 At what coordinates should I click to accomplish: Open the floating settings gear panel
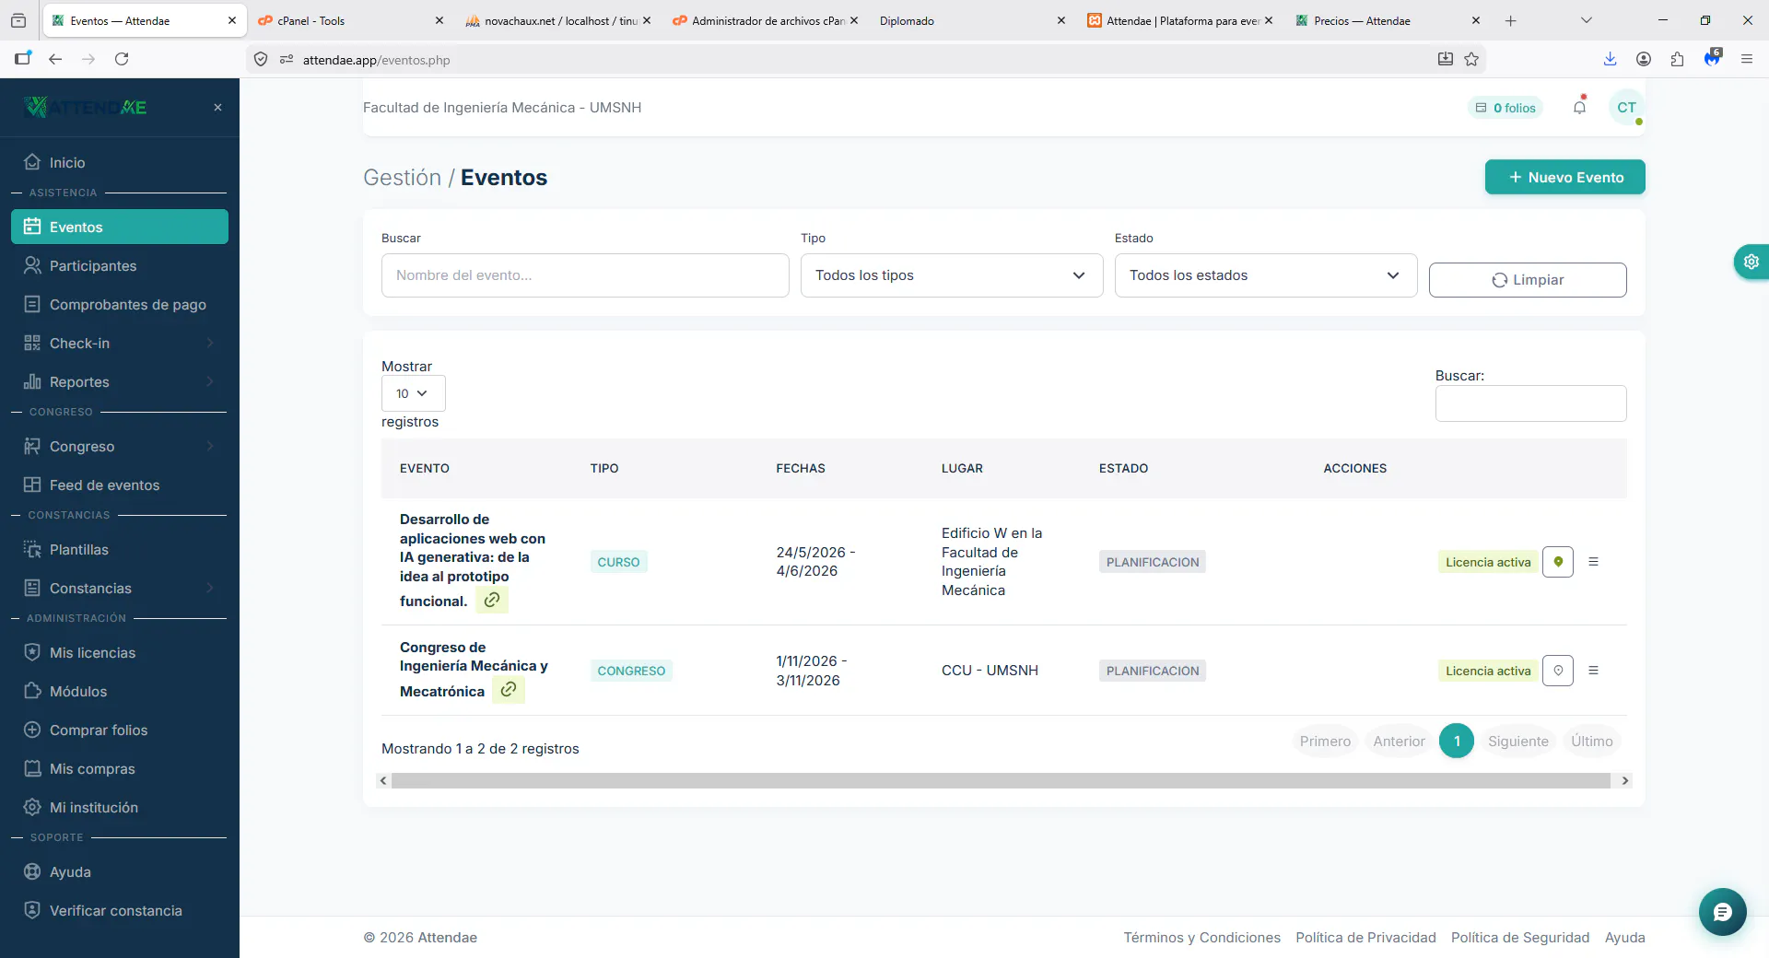[x=1751, y=262]
